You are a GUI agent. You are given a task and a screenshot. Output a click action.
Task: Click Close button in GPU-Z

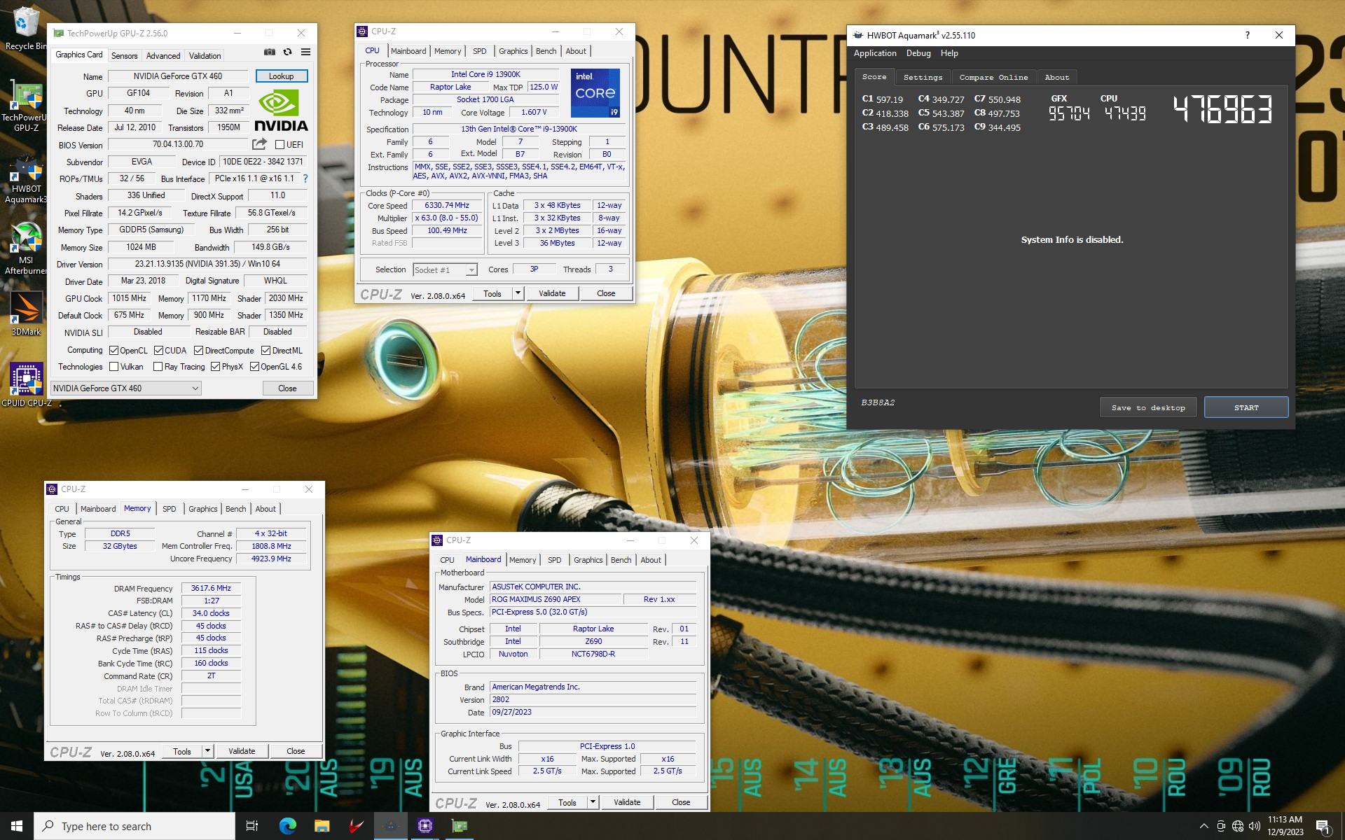tap(287, 388)
